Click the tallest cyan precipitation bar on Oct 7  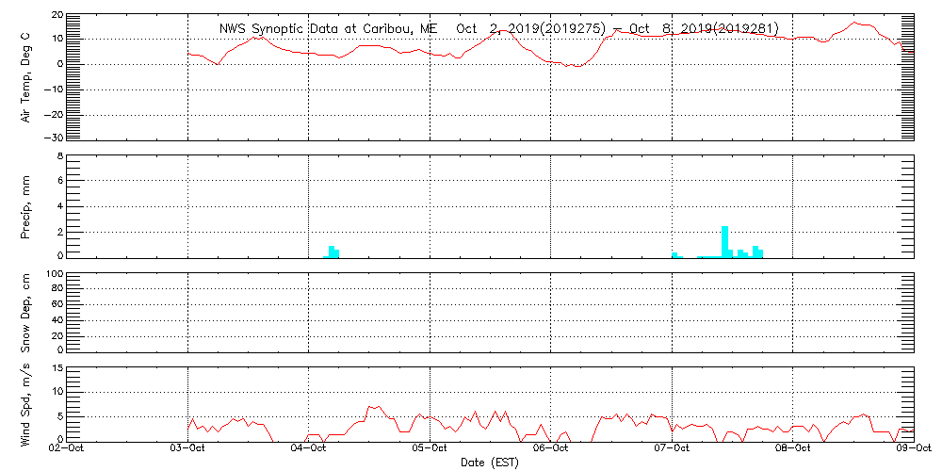point(724,241)
